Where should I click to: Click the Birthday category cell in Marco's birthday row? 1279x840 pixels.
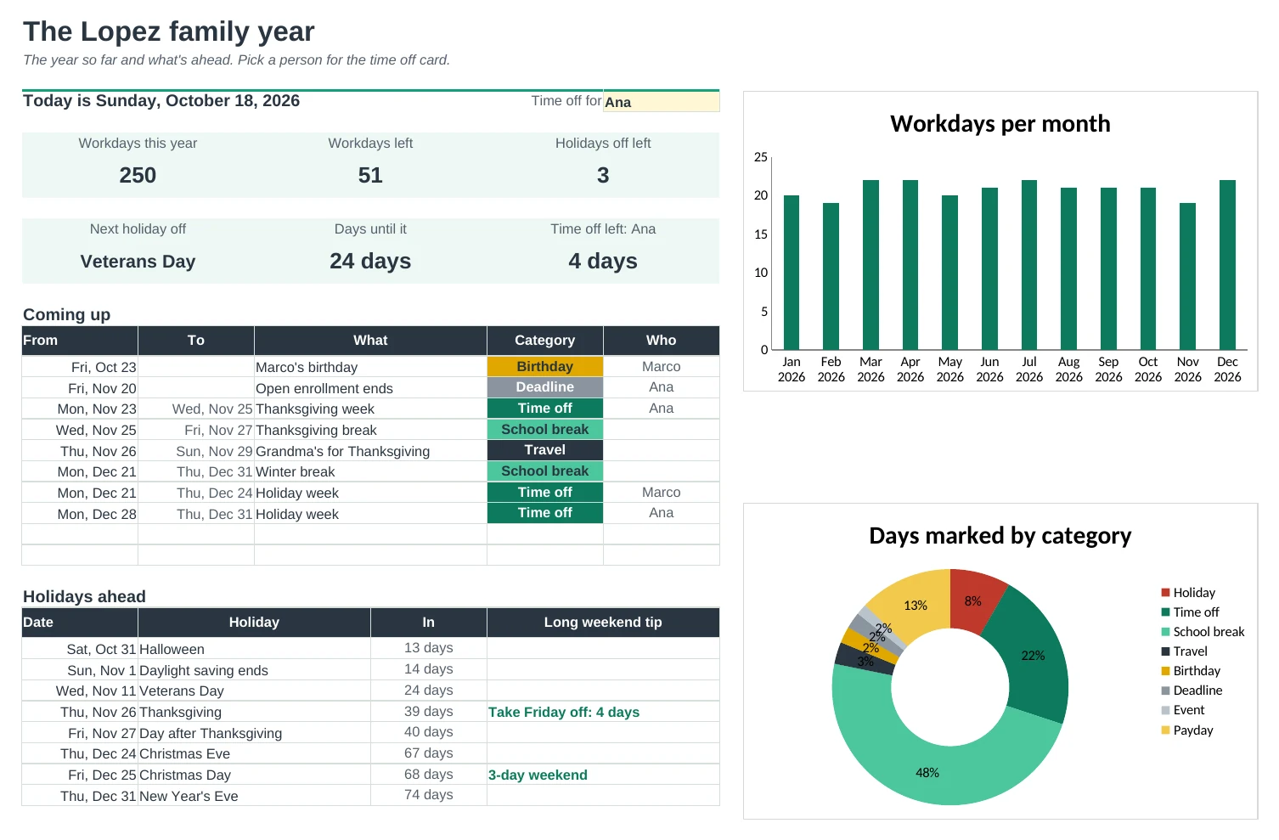pyautogui.click(x=545, y=367)
